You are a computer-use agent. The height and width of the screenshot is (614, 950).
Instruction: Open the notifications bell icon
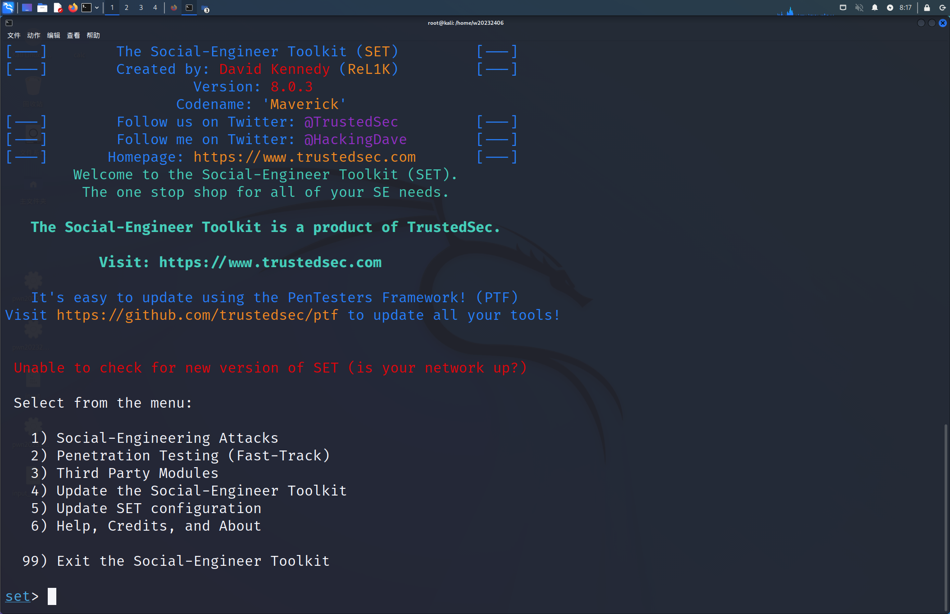tap(874, 8)
